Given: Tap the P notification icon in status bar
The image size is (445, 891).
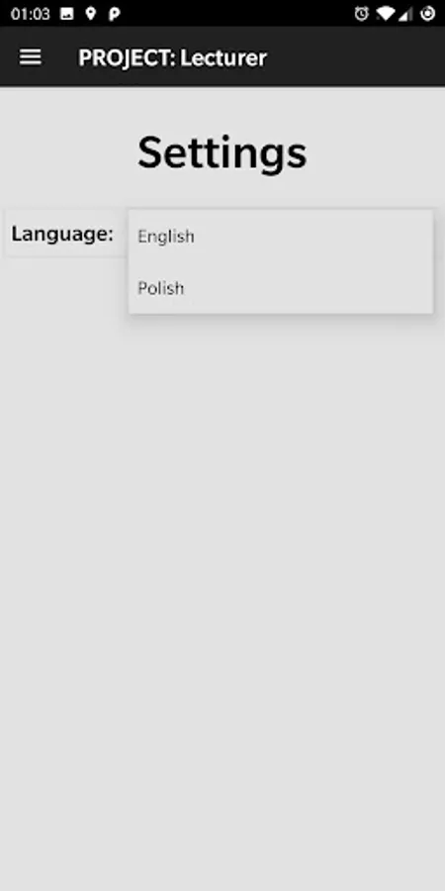Looking at the screenshot, I should pyautogui.click(x=114, y=14).
